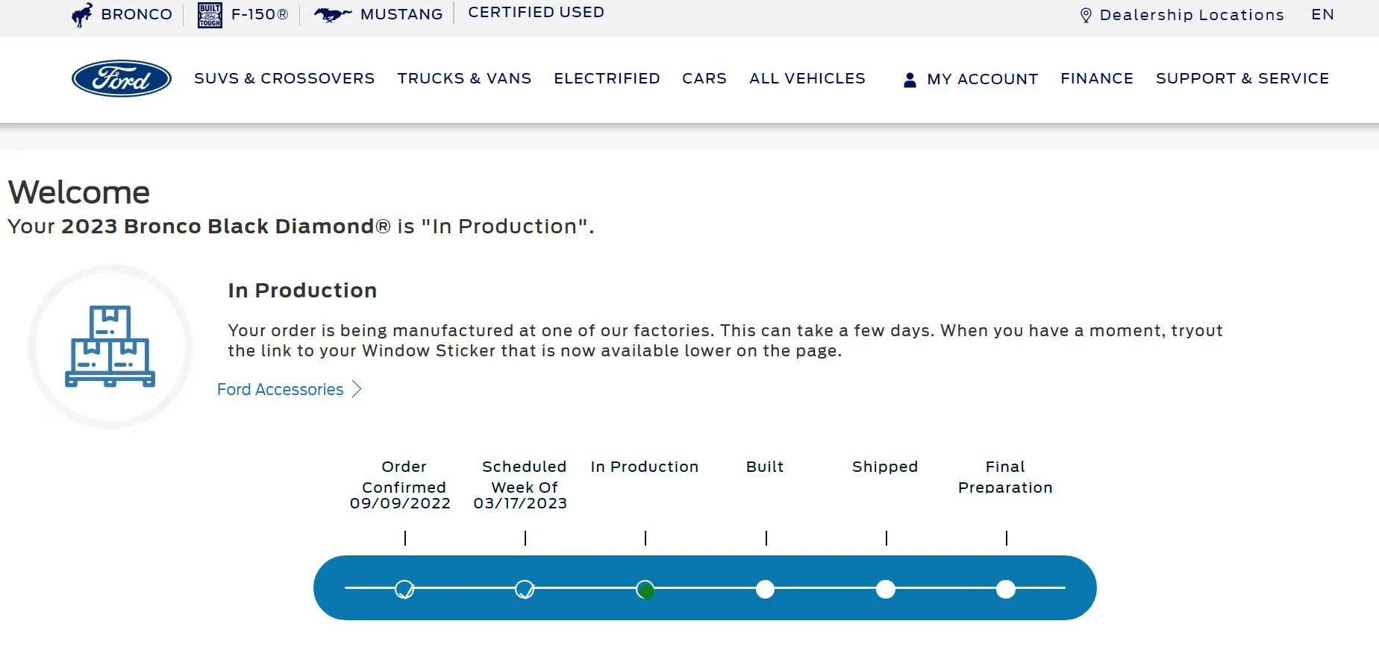Open ALL VEHICLES menu
The width and height of the screenshot is (1379, 656).
[807, 78]
